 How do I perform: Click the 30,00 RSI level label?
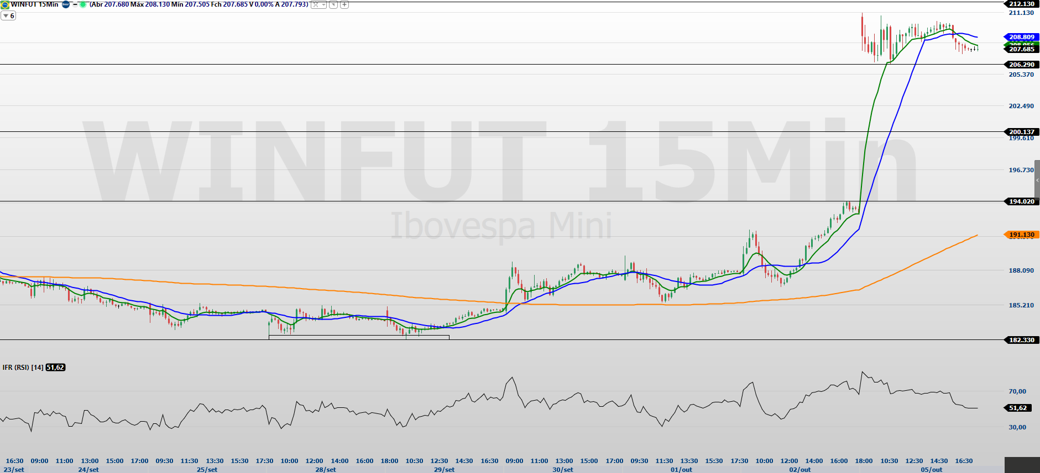pyautogui.click(x=1017, y=427)
